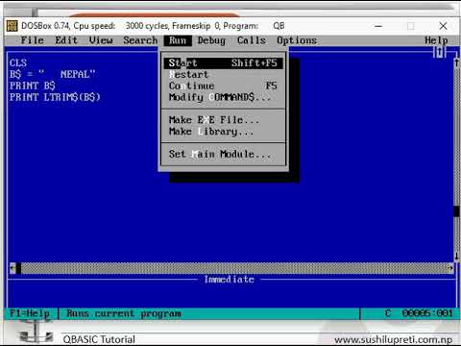This screenshot has height=346, width=461.
Task: Click the Immediate window title
Action: coord(230,280)
